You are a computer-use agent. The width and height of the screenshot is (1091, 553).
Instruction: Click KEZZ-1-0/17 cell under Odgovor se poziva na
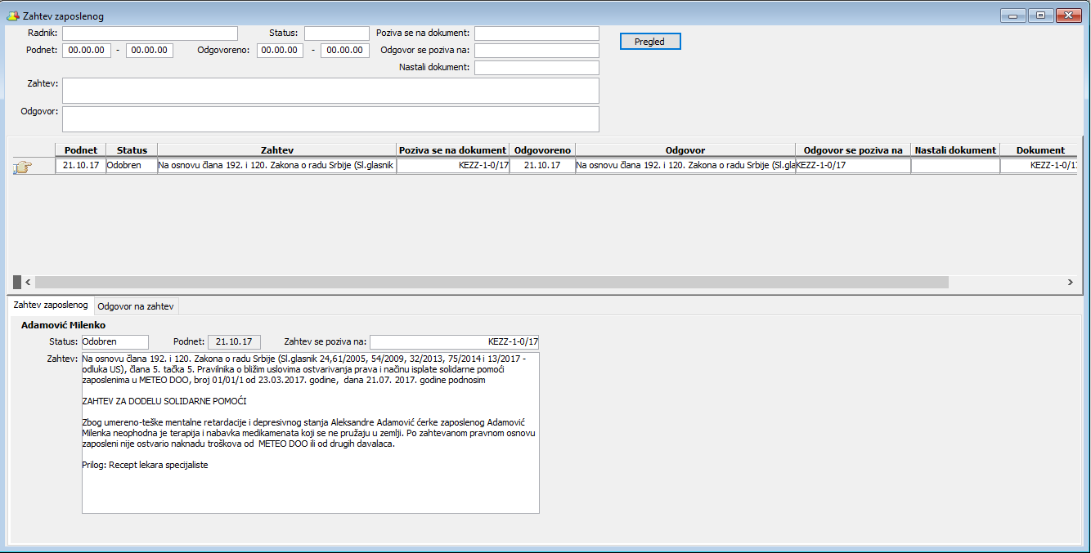(853, 165)
